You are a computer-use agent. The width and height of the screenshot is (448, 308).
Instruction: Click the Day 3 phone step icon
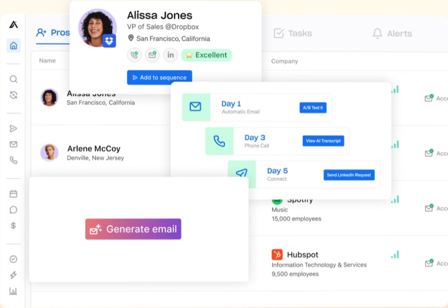pyautogui.click(x=219, y=141)
